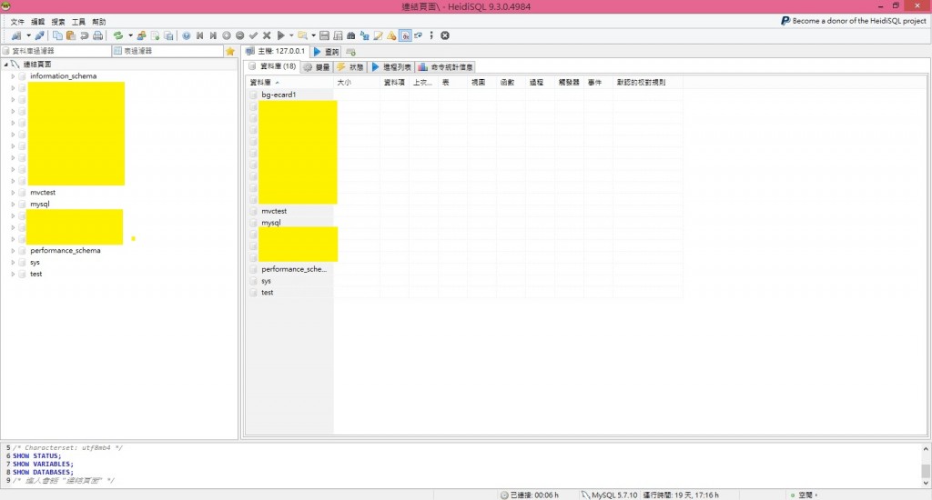Click the save as snippet icon
This screenshot has width=932, height=500.
coord(338,35)
